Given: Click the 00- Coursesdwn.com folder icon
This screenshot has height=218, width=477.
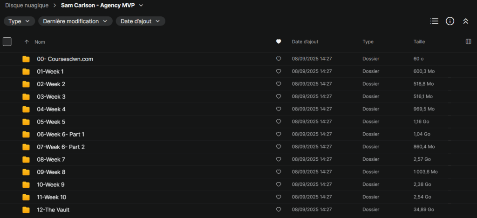Looking at the screenshot, I should click(26, 59).
